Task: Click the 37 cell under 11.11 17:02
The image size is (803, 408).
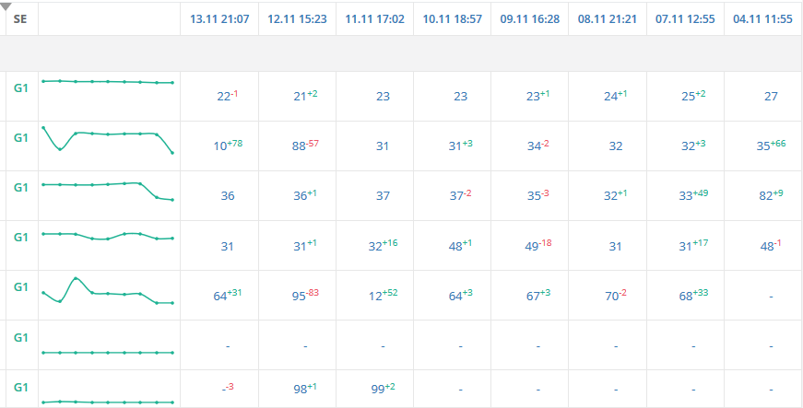Action: click(x=384, y=196)
